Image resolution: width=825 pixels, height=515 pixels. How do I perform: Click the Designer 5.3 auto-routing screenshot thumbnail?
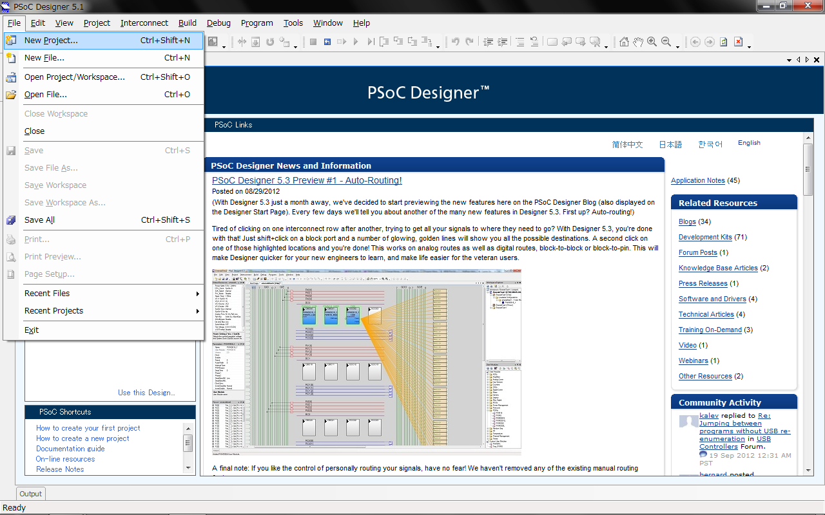click(367, 362)
